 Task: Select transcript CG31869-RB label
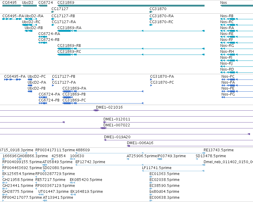[69, 46]
